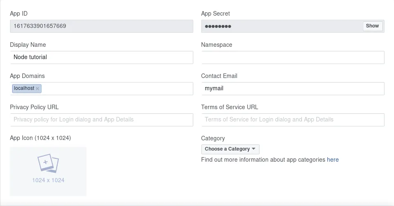This screenshot has width=394, height=206.
Task: Click the Terms of Service URL field
Action: 292,120
